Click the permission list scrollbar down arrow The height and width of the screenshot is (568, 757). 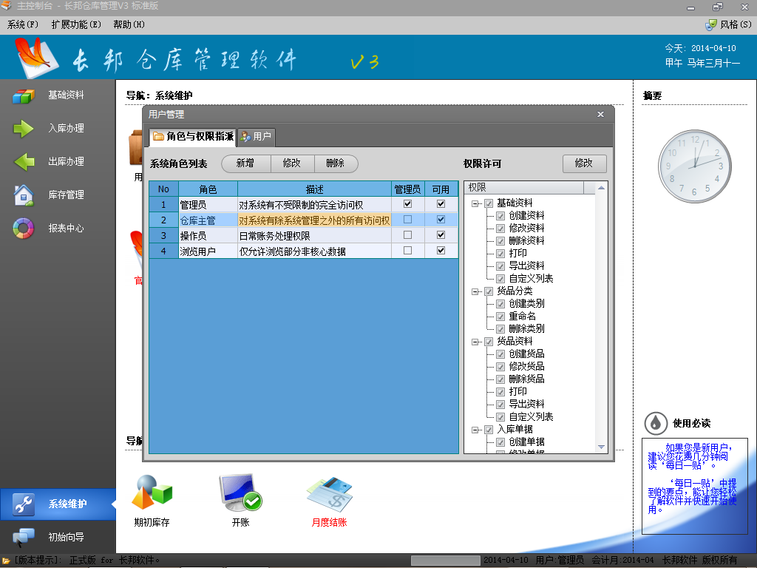tap(601, 447)
